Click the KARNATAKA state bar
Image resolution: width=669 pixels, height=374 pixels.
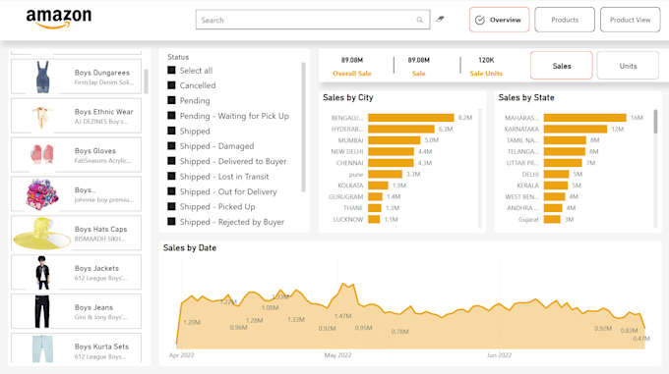point(576,129)
